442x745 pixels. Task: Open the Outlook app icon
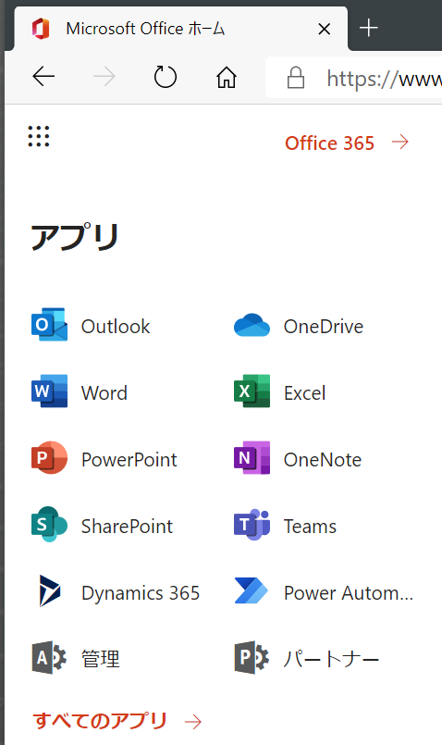[x=49, y=325]
